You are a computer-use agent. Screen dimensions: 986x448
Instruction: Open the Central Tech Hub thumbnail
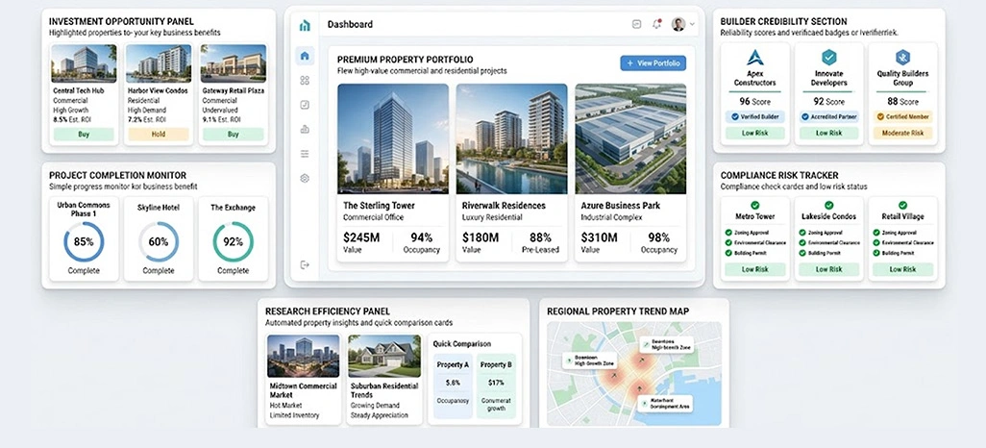point(84,62)
